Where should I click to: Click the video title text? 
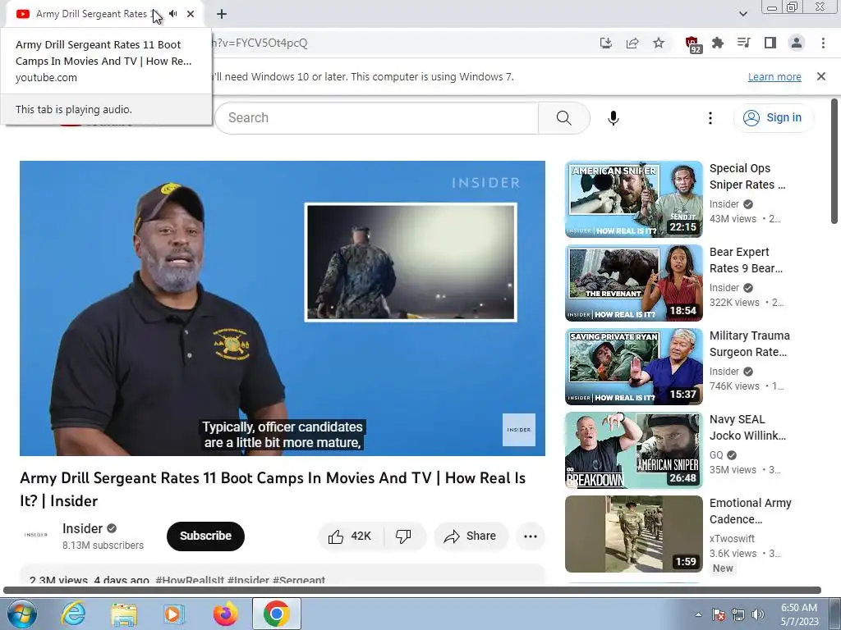pyautogui.click(x=273, y=489)
